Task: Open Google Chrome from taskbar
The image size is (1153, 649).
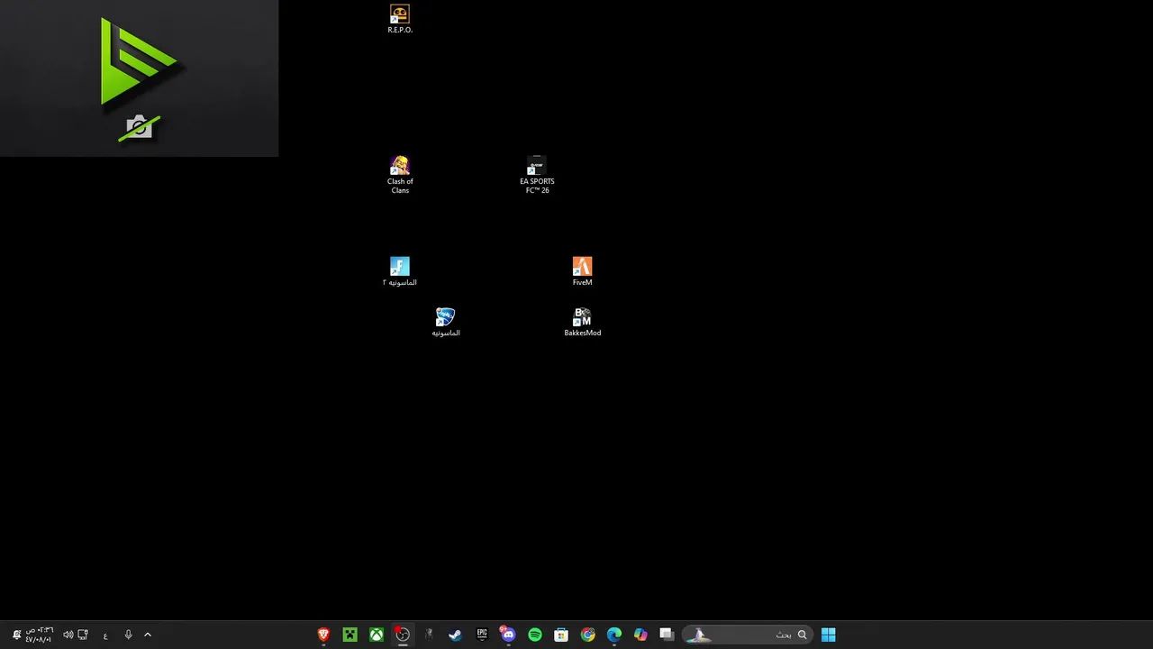Action: pos(587,635)
